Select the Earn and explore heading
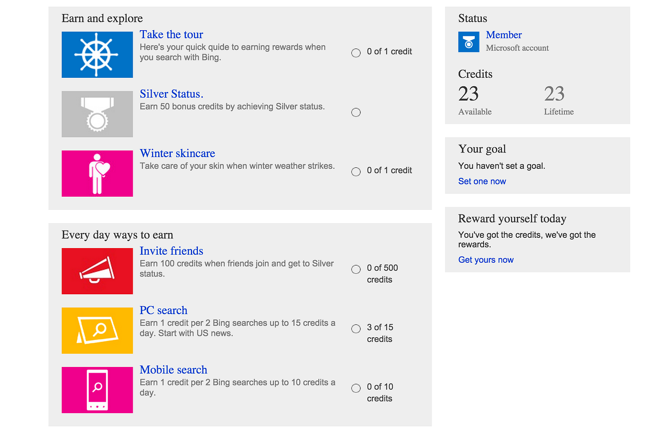Image resolution: width=661 pixels, height=433 pixels. click(x=102, y=18)
